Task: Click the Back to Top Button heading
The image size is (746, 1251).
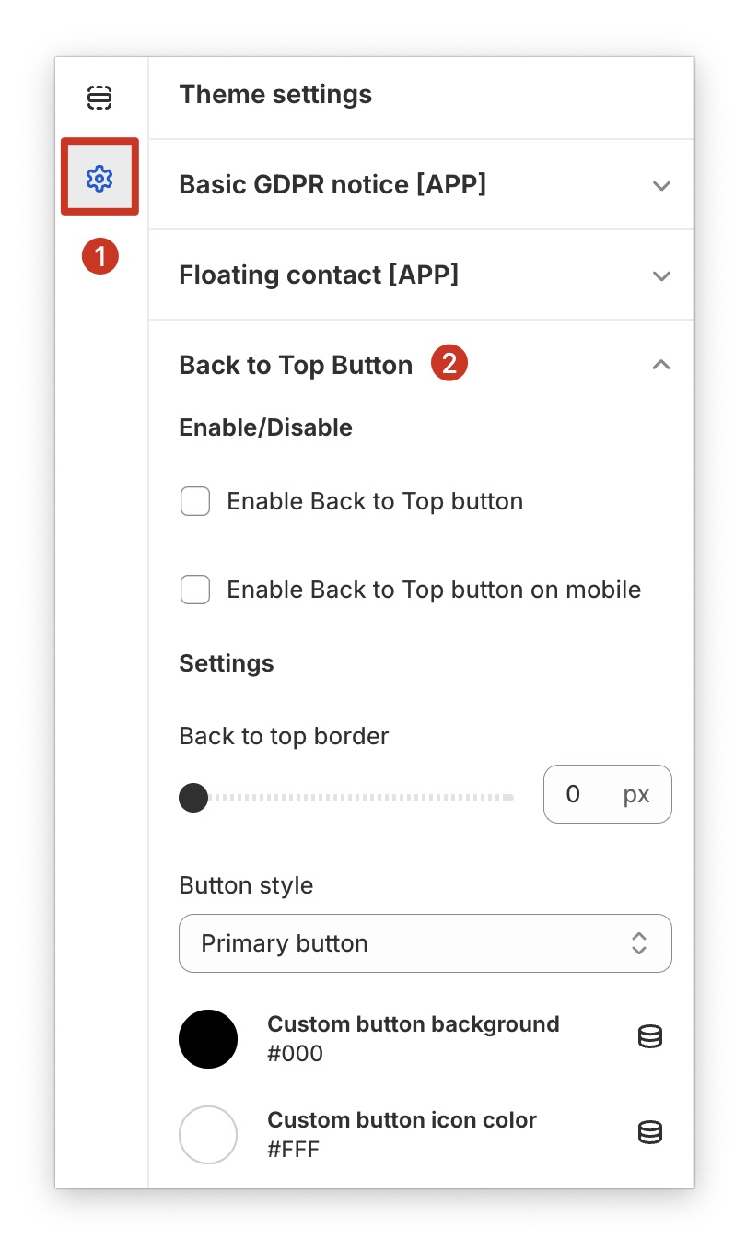Action: pyautogui.click(x=296, y=366)
